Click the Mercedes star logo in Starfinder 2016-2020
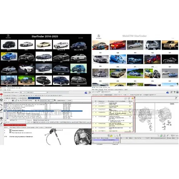Image resolution: width=179 pixels, height=179 pixels. (8, 36)
